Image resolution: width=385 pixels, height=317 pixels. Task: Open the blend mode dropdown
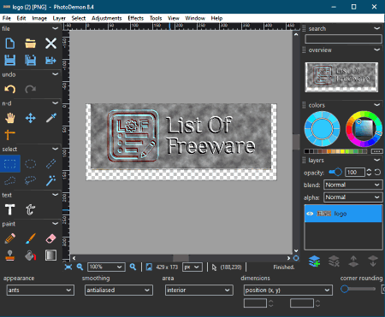[353, 185]
